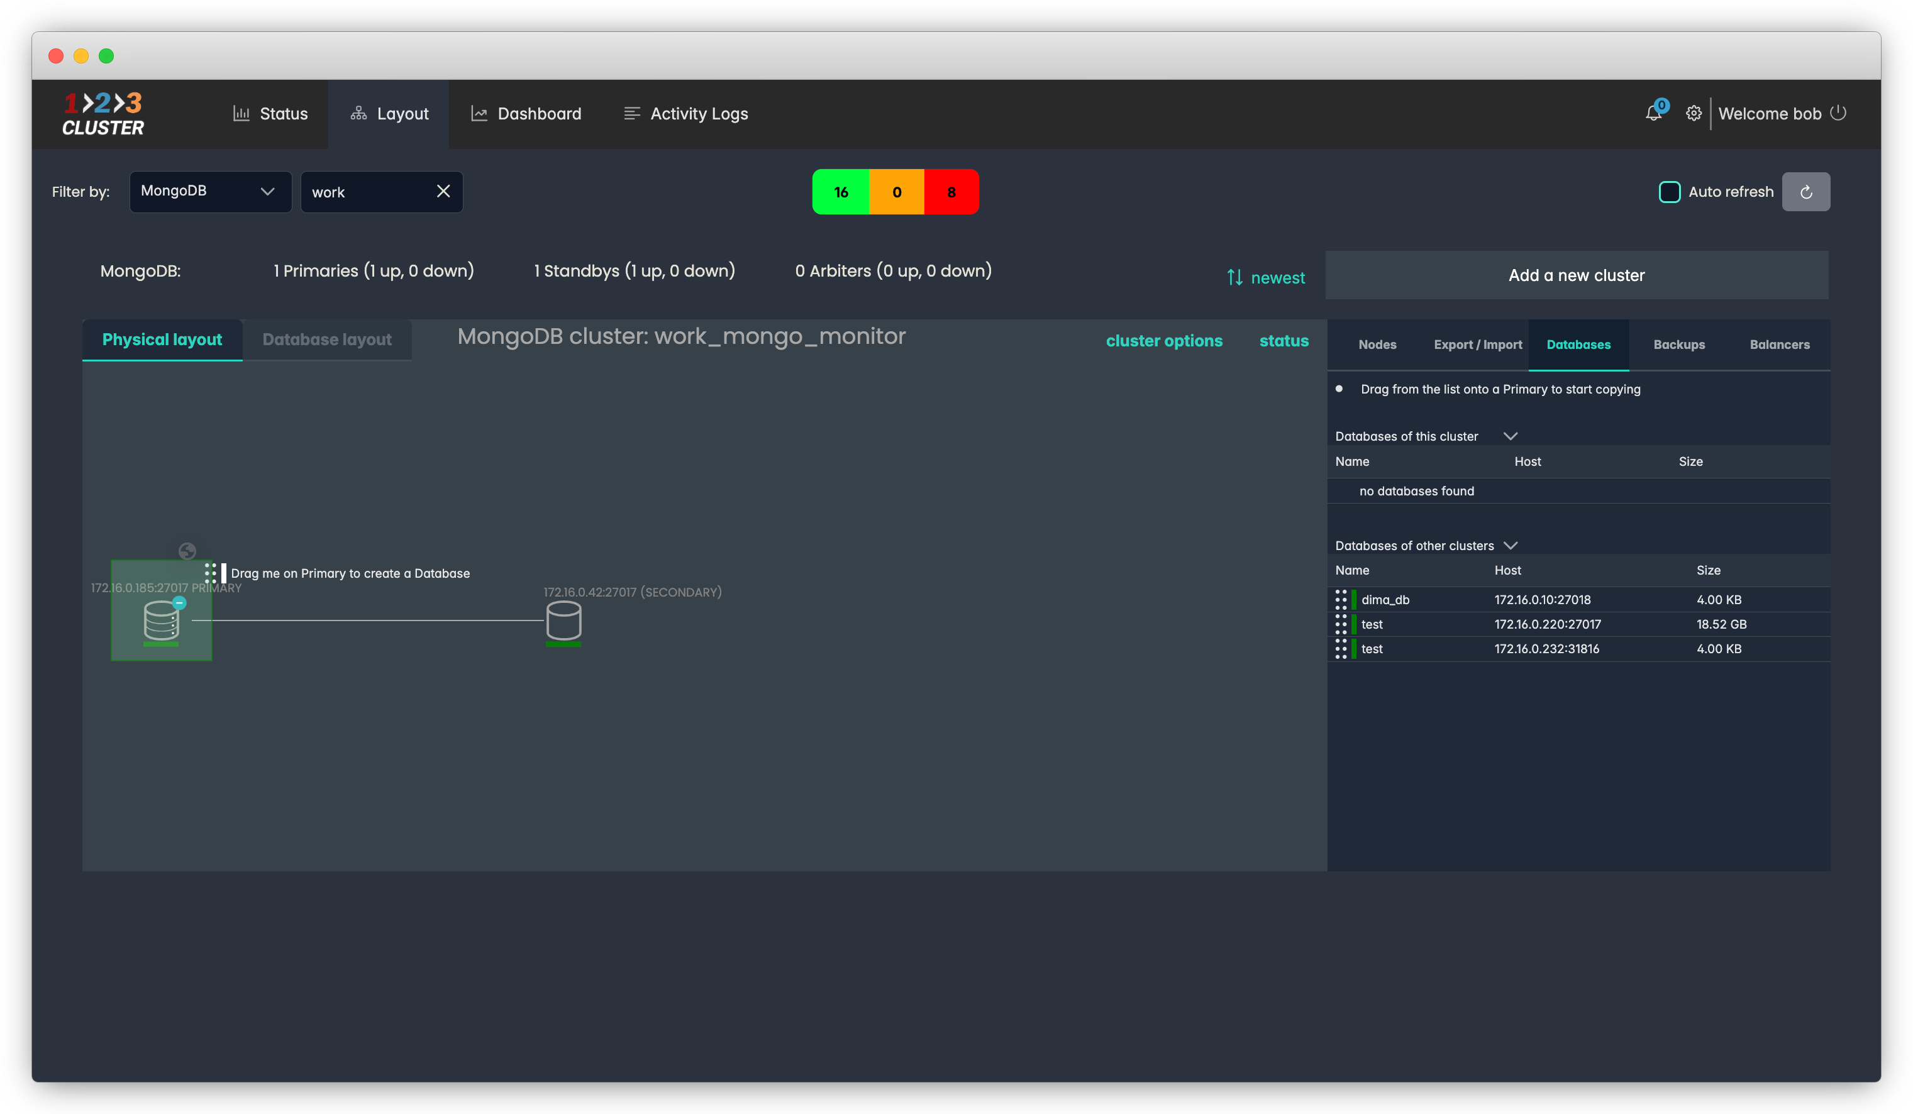Click Add a new cluster button

tap(1576, 275)
